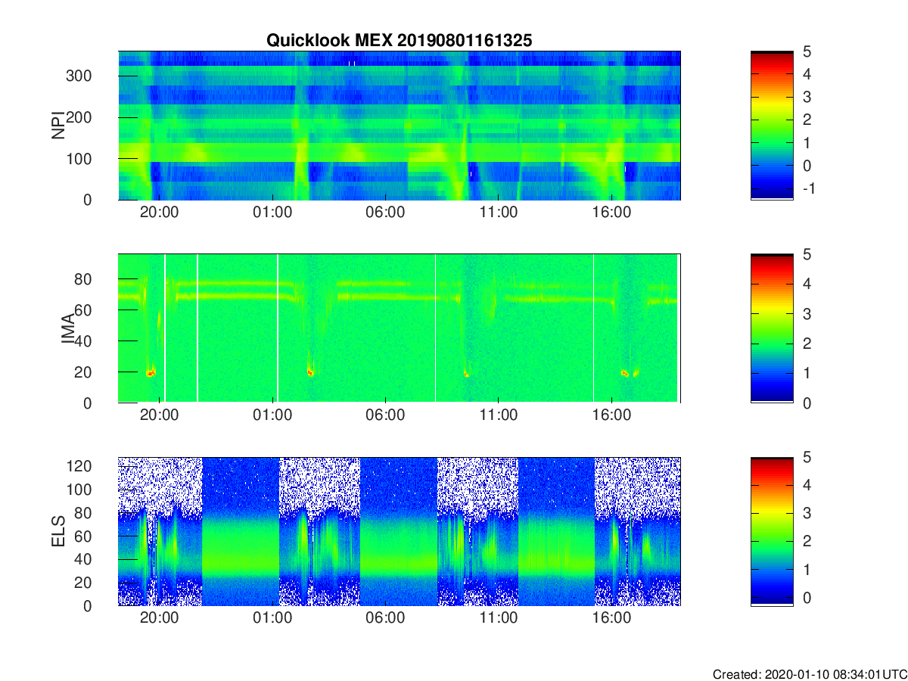Click the 11:00 tick under ELS plot
The image size is (908, 681).
click(499, 617)
